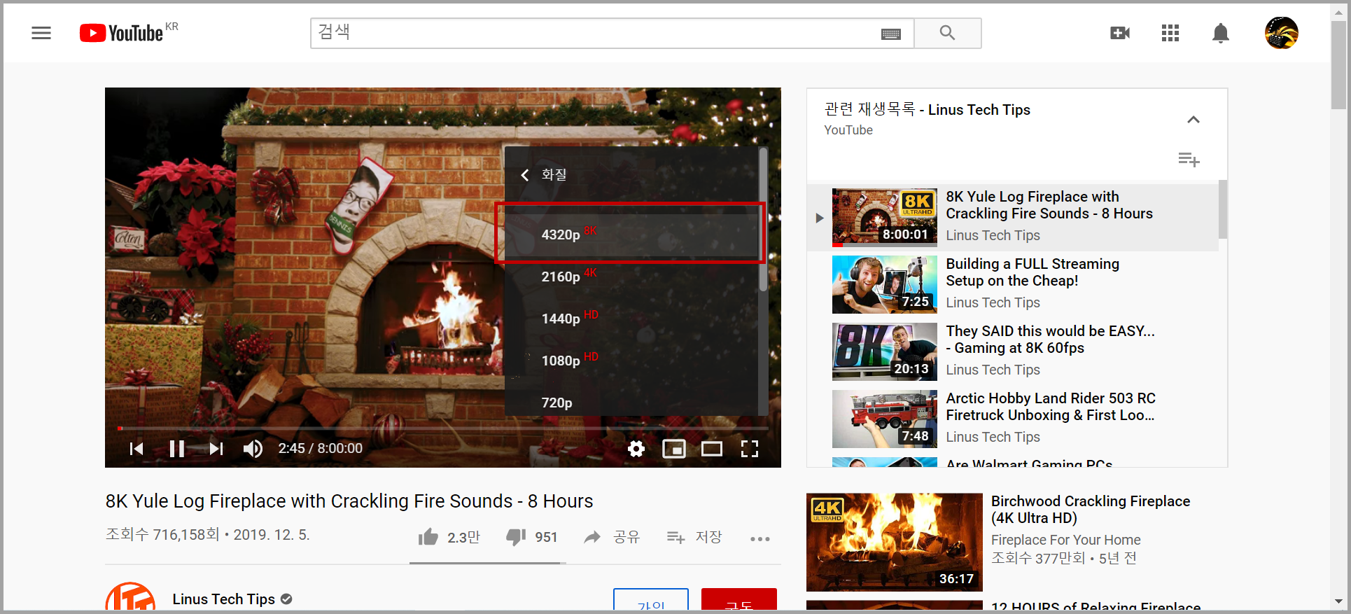Skip to previous video in player
This screenshot has height=614, width=1351.
click(x=136, y=449)
